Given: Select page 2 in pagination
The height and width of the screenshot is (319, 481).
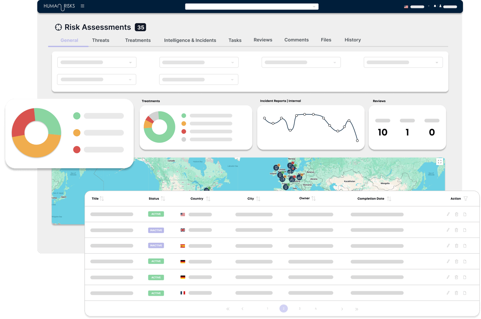Looking at the screenshot, I should (284, 309).
